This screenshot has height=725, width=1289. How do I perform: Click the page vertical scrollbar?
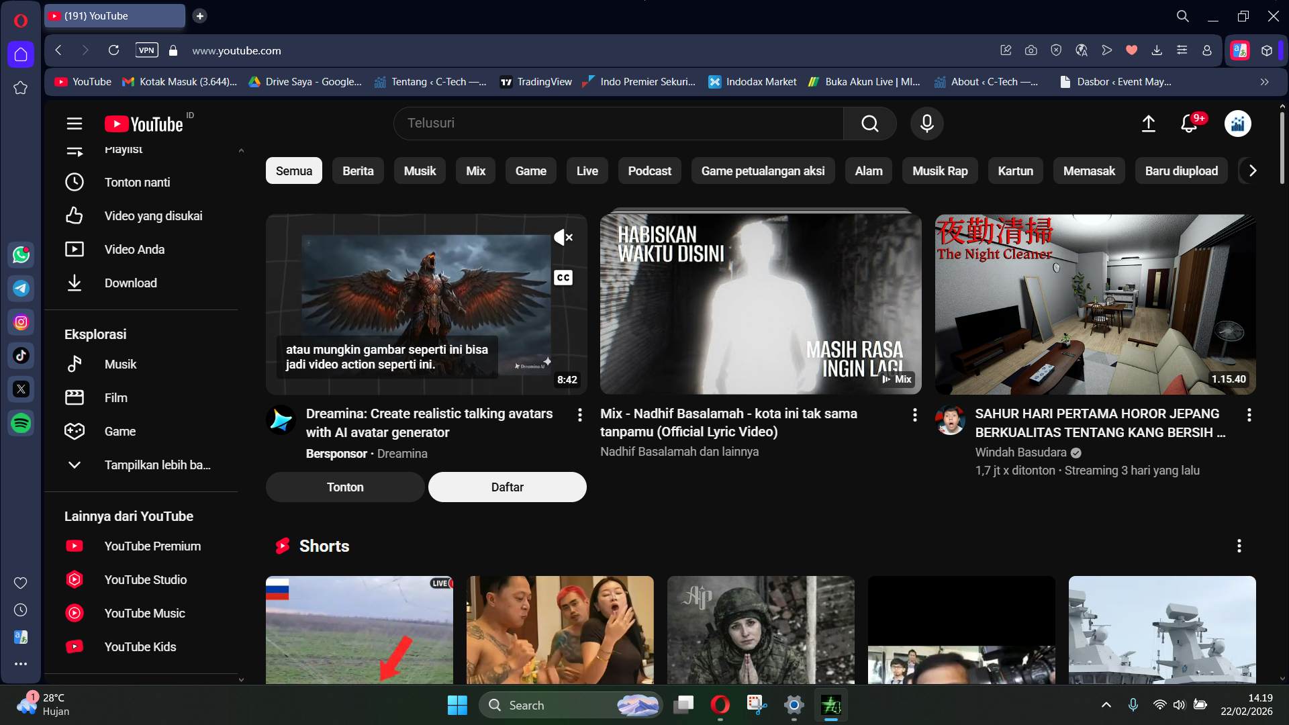coord(1282,148)
